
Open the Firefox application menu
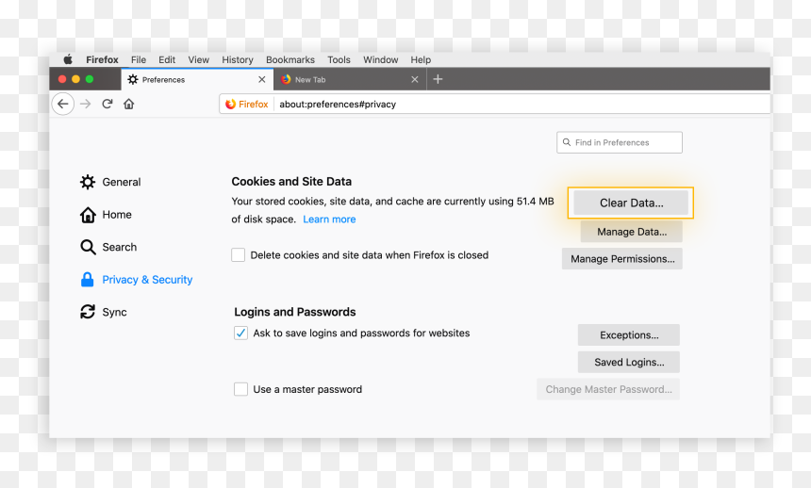click(102, 59)
